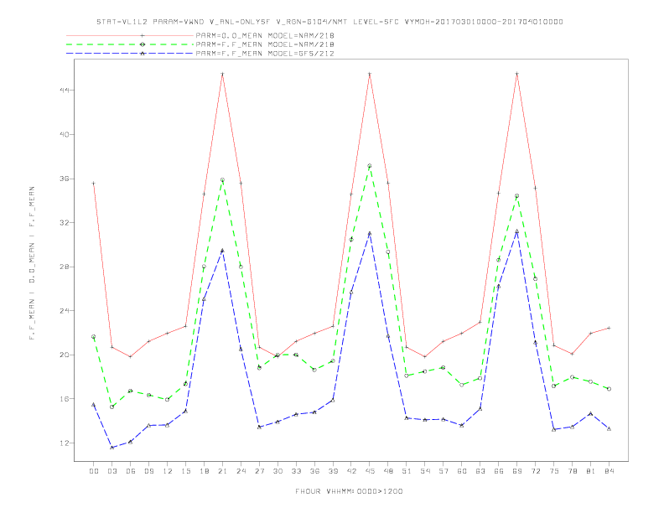The image size is (664, 513).
Task: Click the green line peak at hour 45
Action: [x=370, y=166]
